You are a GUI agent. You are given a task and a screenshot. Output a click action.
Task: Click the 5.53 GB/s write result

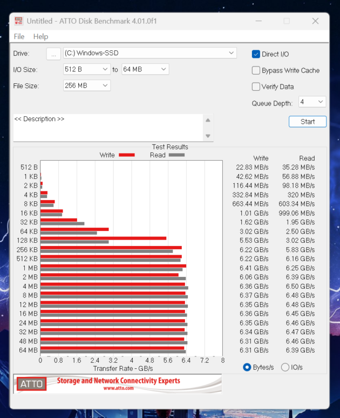pos(254,241)
